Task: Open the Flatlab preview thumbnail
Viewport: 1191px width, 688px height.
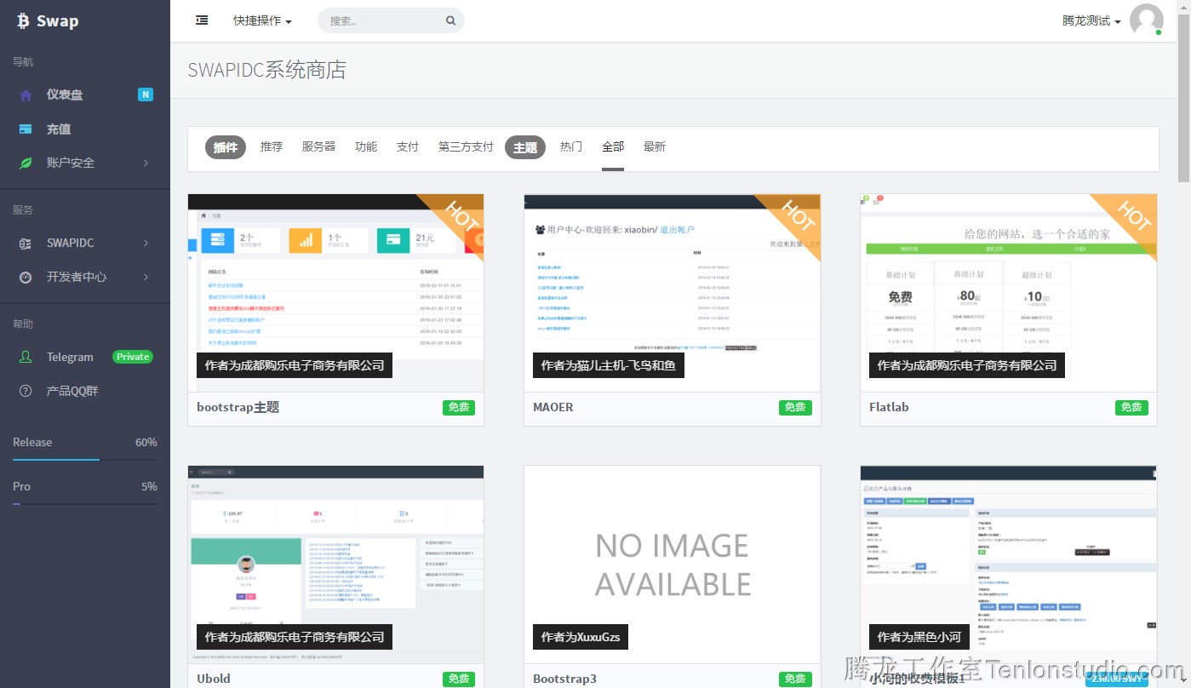Action: (x=1009, y=293)
